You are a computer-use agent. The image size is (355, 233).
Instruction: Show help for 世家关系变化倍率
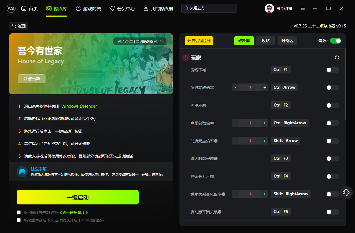[224, 194]
